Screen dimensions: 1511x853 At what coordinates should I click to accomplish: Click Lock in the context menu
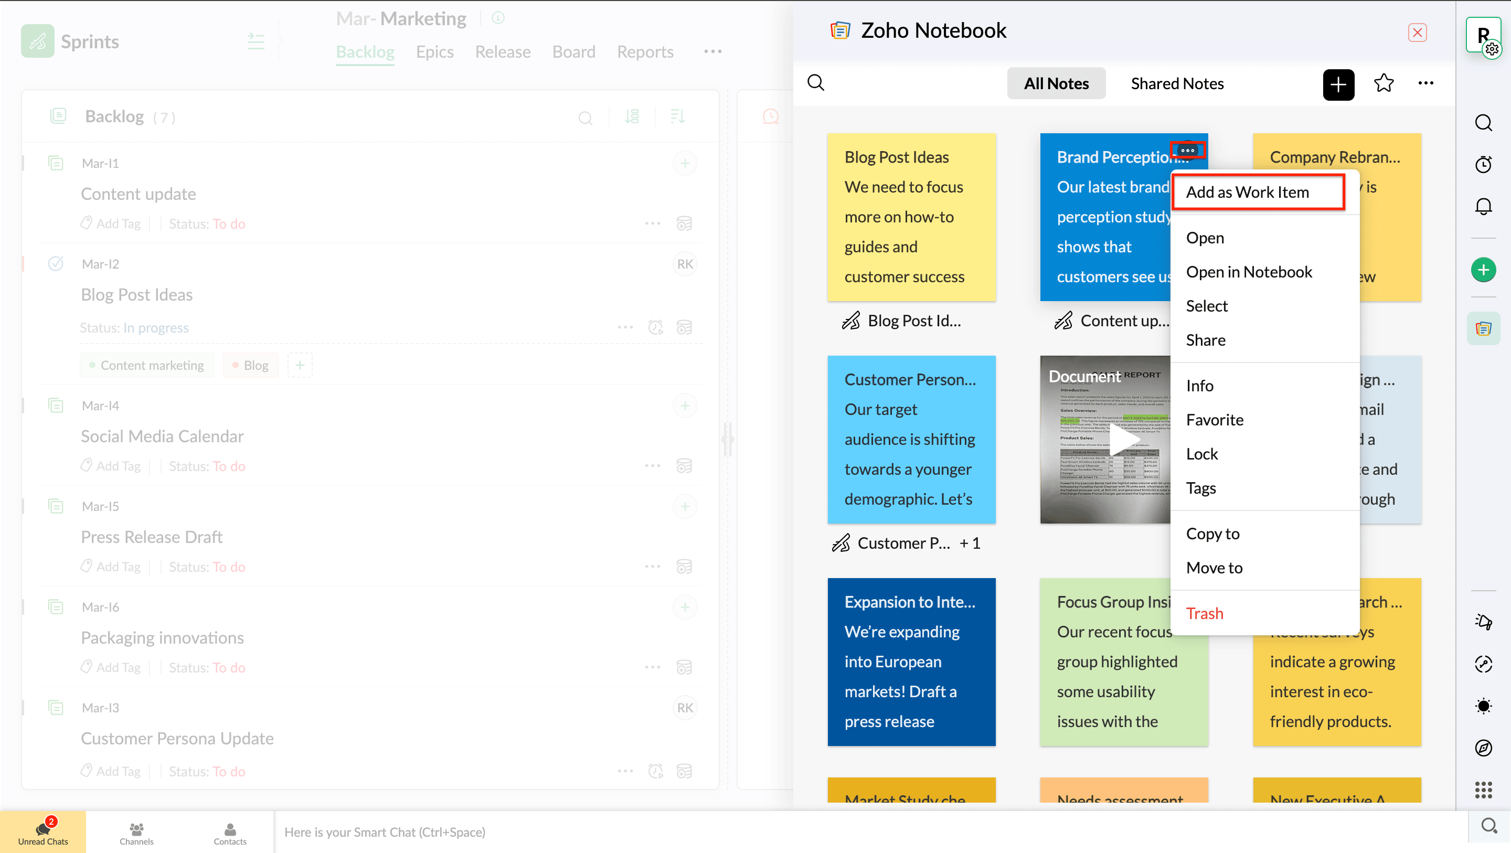coord(1202,454)
